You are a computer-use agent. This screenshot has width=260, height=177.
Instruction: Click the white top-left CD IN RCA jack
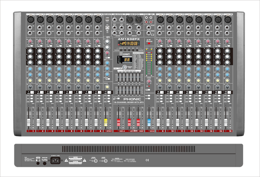147,18
